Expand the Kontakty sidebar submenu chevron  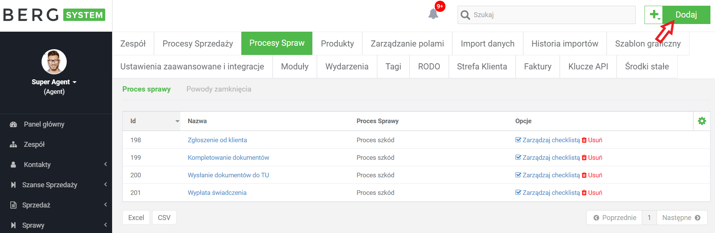click(x=106, y=164)
